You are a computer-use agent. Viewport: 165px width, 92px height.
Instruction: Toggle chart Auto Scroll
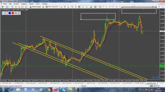(83, 7)
